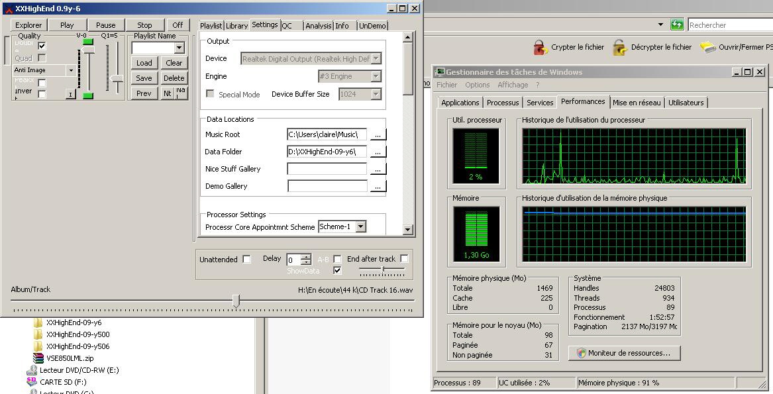Click the Clear playlist button

174,63
